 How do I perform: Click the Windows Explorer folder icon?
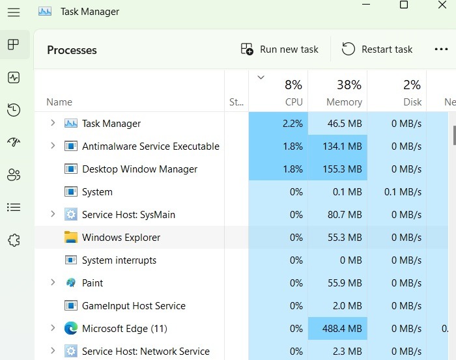tap(70, 237)
